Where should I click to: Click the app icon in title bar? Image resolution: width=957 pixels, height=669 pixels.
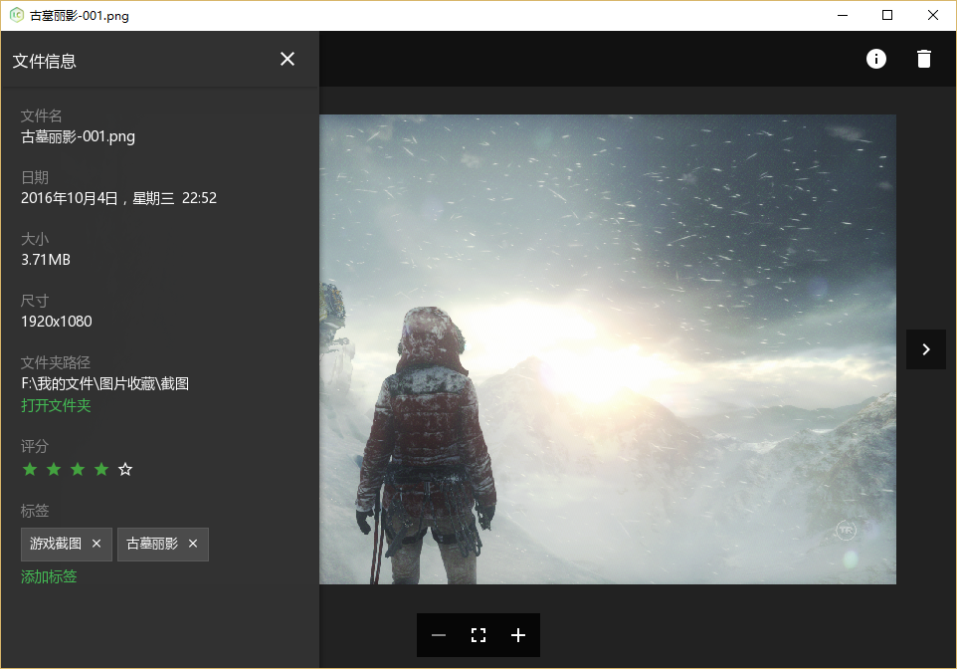point(17,15)
